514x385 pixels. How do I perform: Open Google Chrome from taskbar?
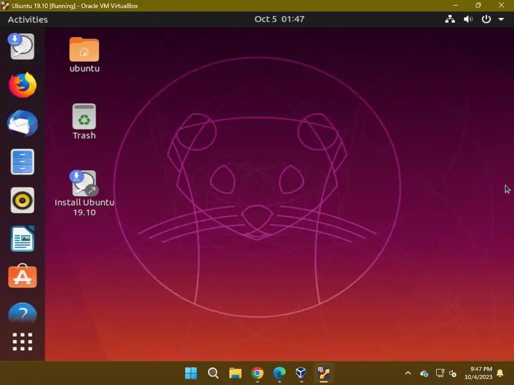coord(258,373)
